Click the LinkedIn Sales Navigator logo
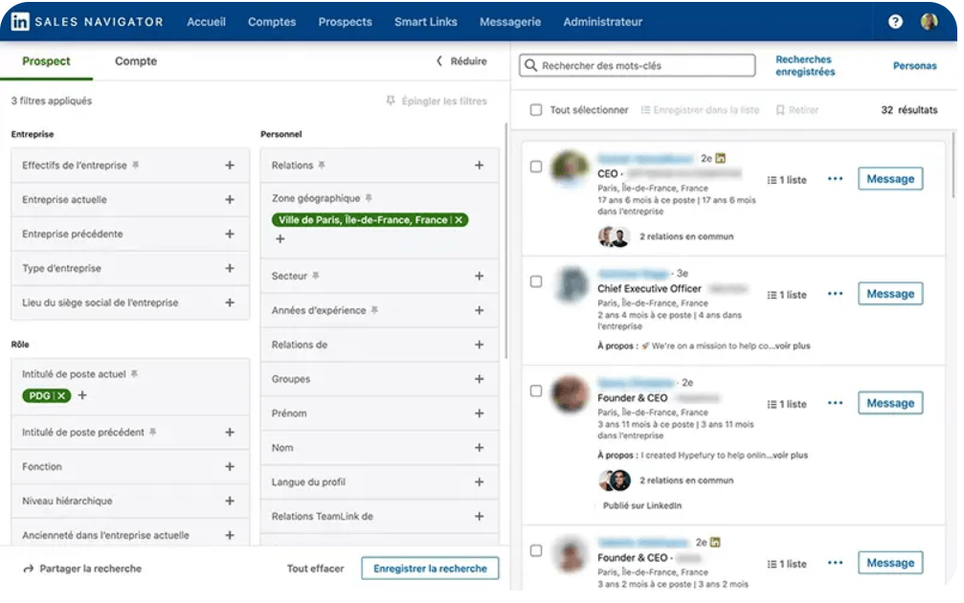 point(87,21)
